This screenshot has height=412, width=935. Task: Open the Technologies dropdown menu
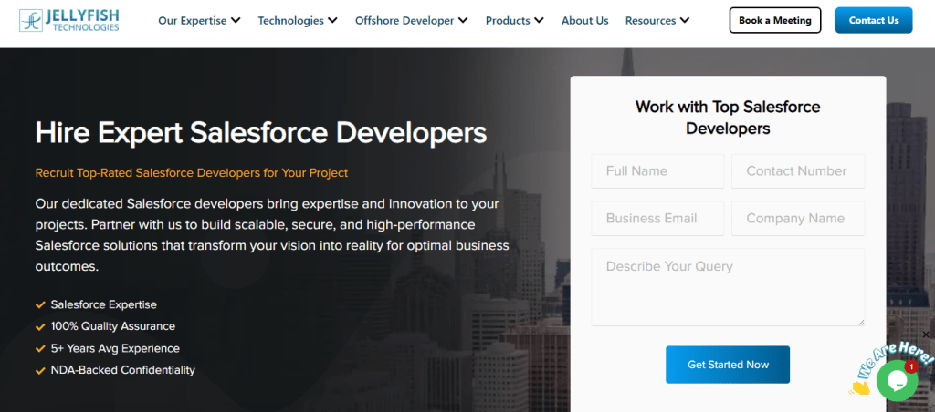click(x=298, y=20)
